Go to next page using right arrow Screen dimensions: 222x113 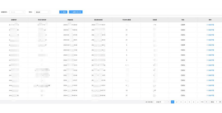[x=207, y=102]
